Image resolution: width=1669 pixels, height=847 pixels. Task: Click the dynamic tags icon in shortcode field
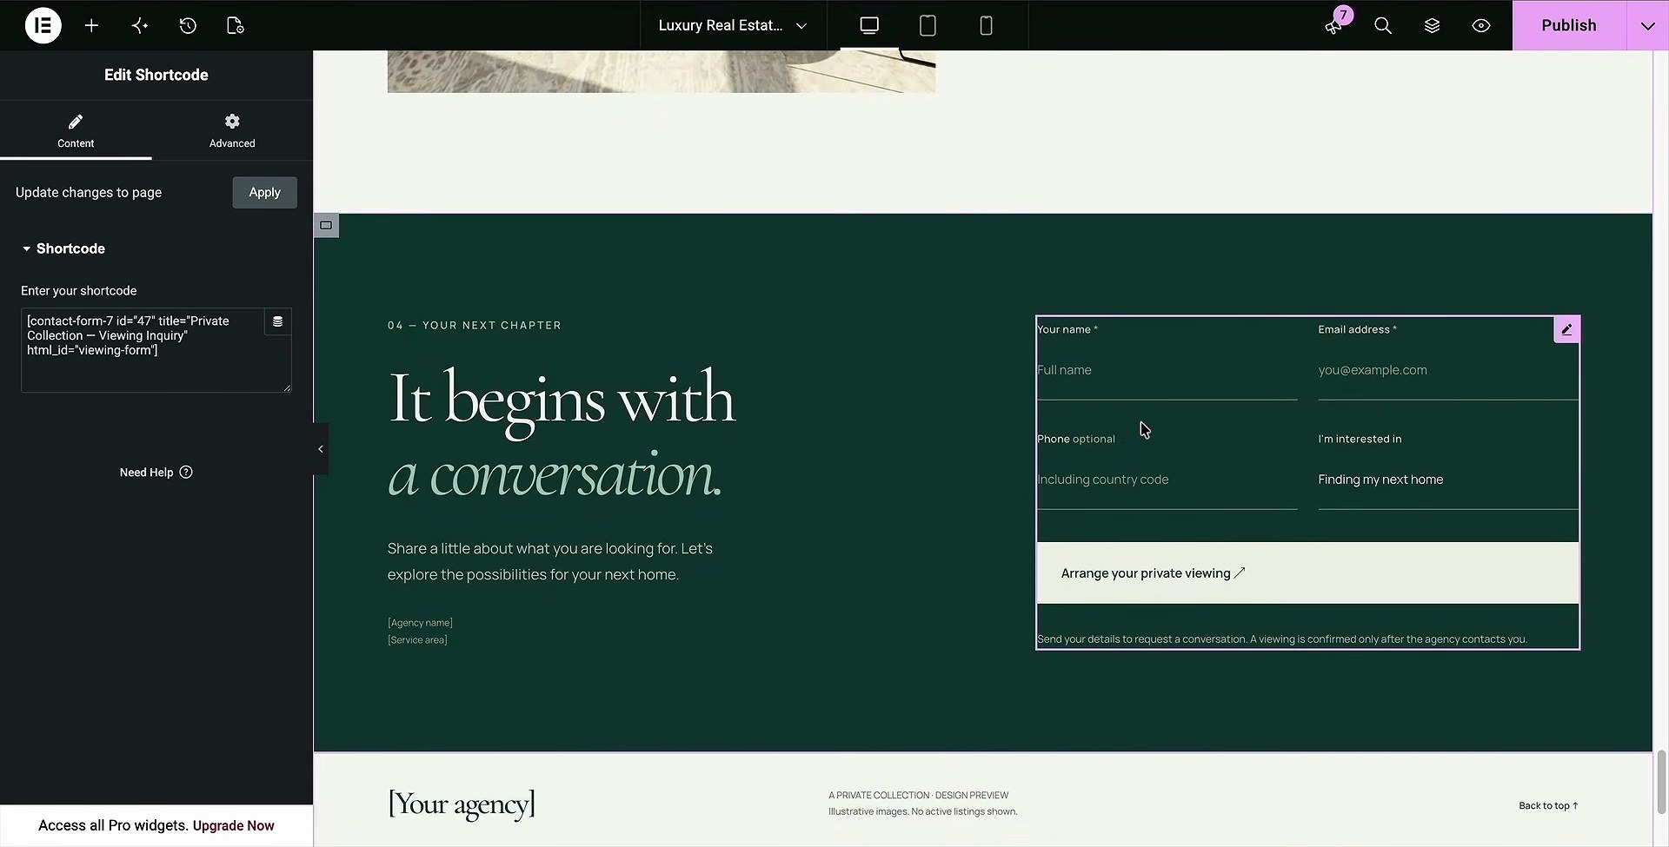(277, 321)
